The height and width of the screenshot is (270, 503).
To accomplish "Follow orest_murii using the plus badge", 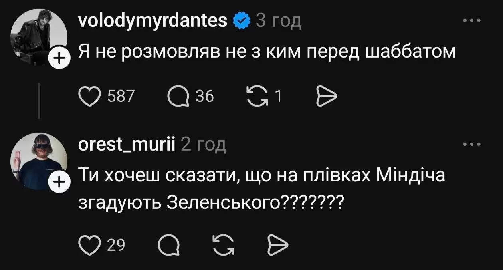I will coord(59,183).
